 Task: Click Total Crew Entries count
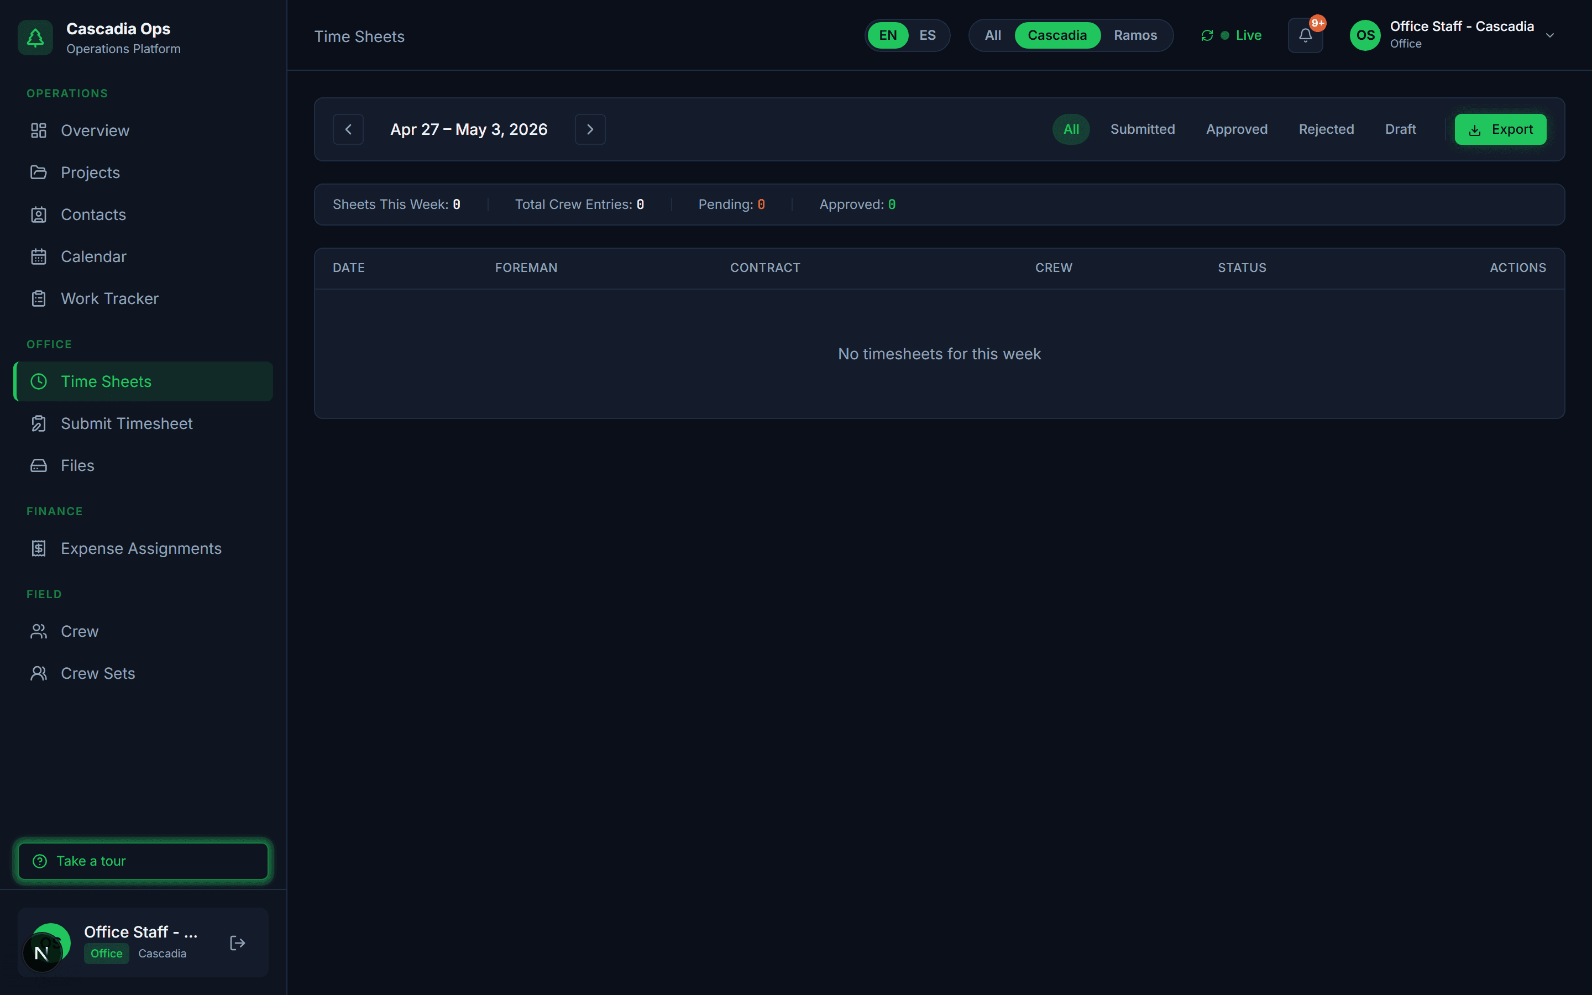(x=579, y=205)
